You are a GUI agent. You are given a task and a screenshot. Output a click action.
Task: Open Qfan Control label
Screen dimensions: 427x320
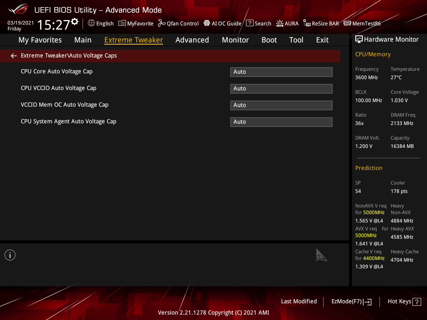(x=183, y=24)
